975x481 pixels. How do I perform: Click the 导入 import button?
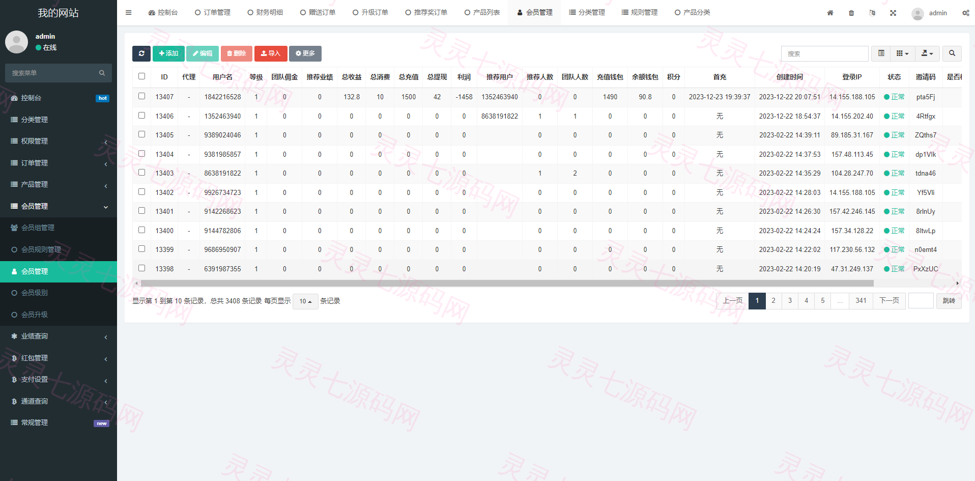pyautogui.click(x=271, y=53)
